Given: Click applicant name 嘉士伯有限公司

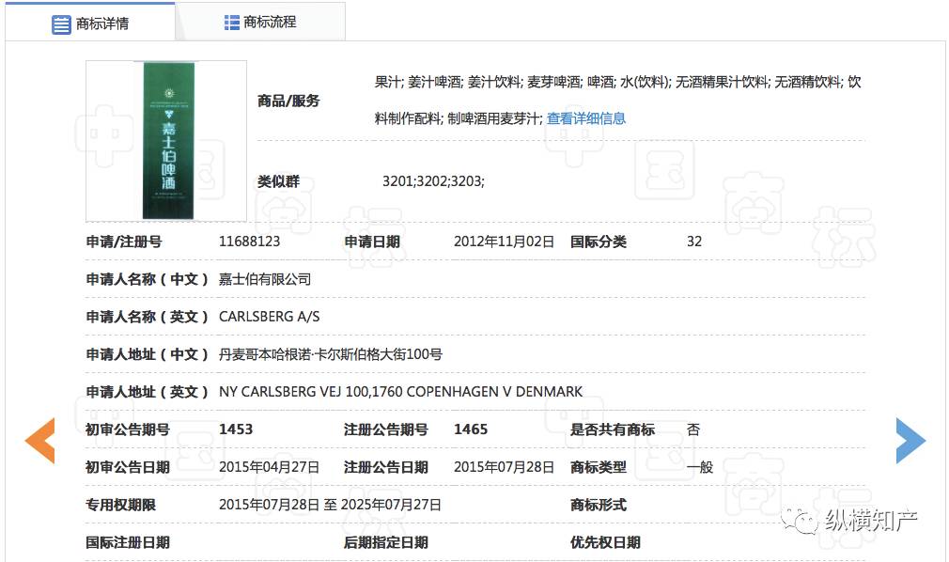Looking at the screenshot, I should click(264, 279).
